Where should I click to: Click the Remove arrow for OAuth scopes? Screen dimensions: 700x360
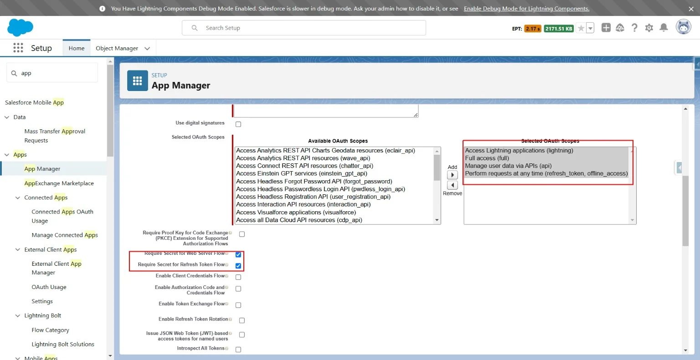[x=452, y=185]
